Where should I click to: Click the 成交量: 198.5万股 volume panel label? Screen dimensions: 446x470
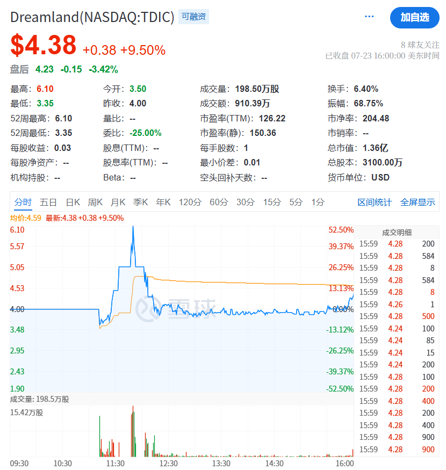pos(40,399)
